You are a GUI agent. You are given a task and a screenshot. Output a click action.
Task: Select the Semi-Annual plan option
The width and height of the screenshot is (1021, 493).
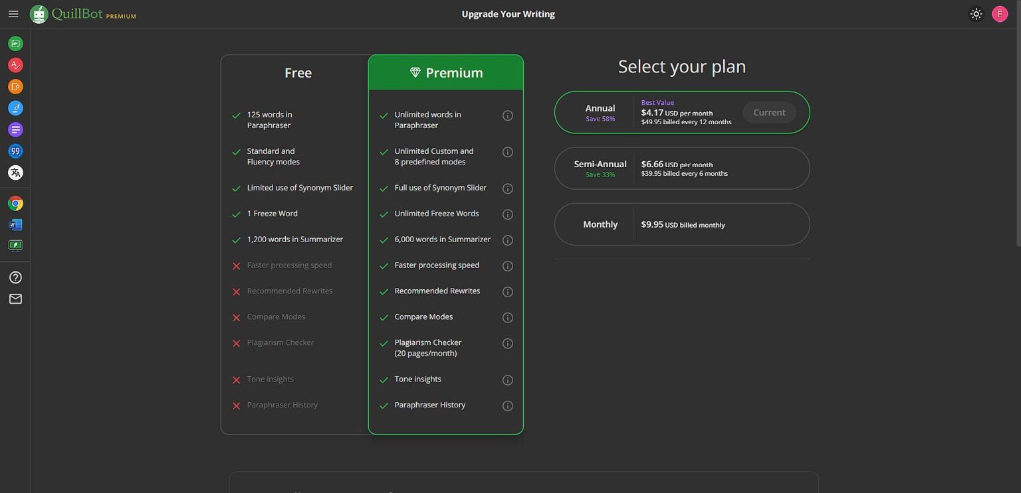tap(681, 169)
